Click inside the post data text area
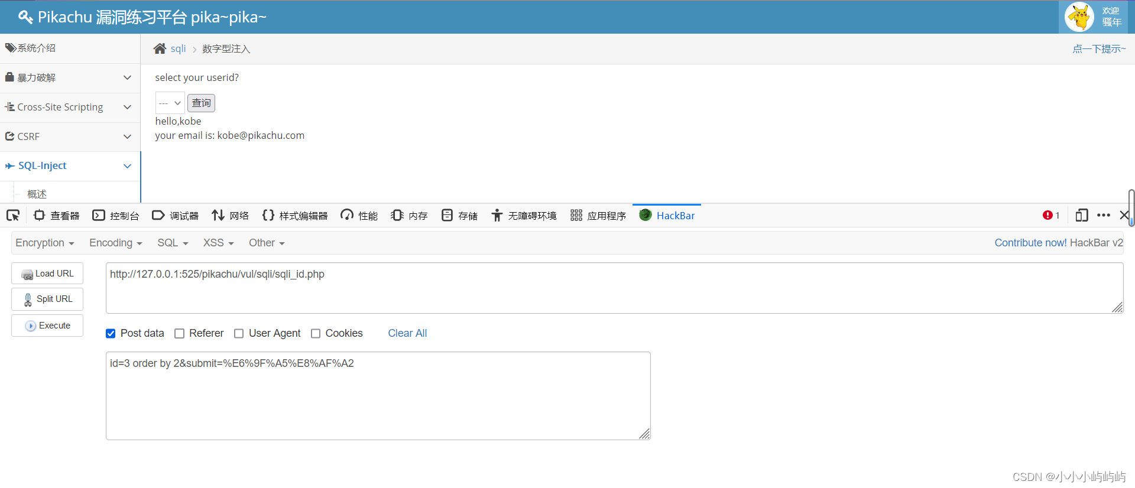The height and width of the screenshot is (488, 1135). (x=378, y=396)
